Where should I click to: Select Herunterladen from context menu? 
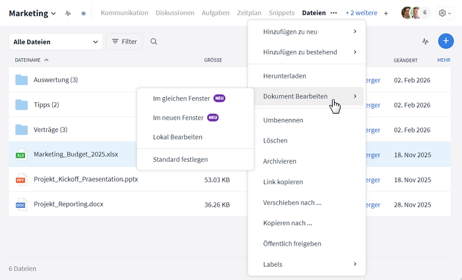[x=284, y=76]
